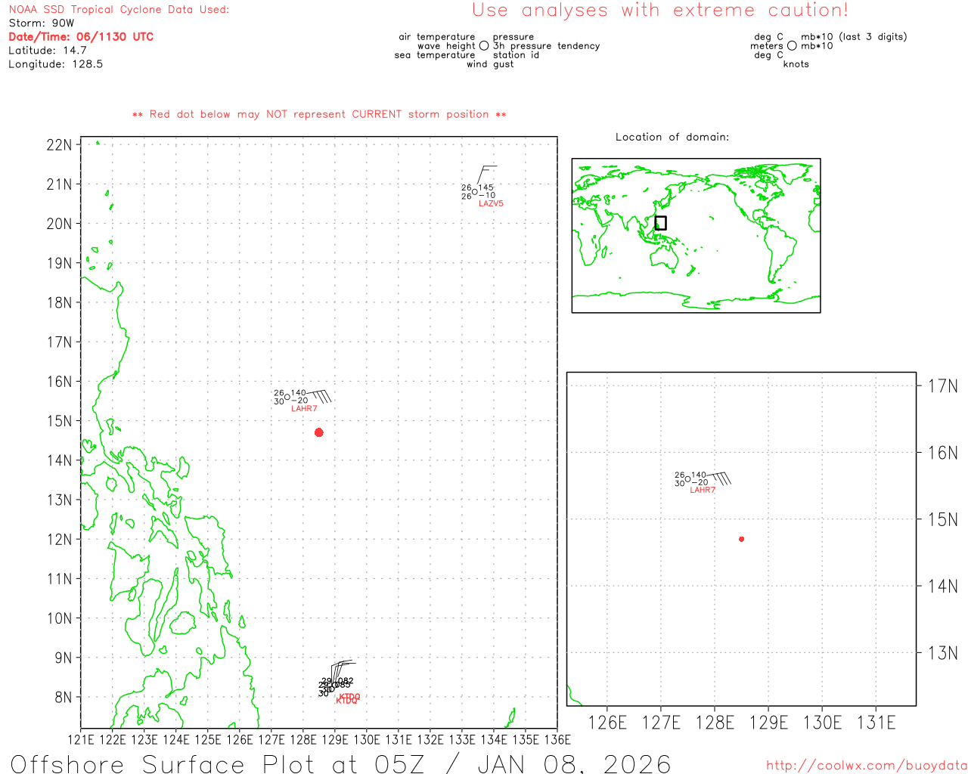Click the 'knots' units label

796,64
